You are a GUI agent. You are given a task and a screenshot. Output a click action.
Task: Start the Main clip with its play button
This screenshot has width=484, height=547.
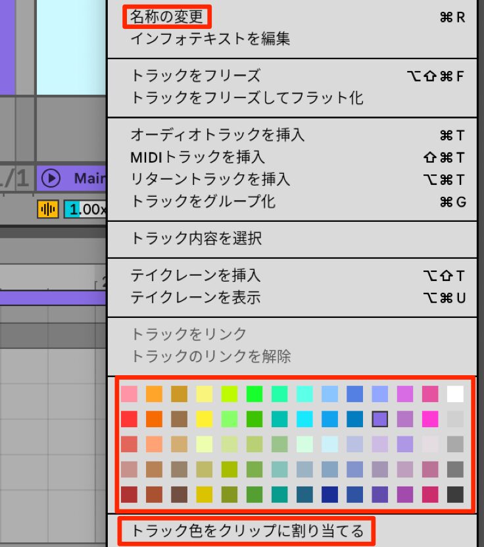(x=51, y=178)
